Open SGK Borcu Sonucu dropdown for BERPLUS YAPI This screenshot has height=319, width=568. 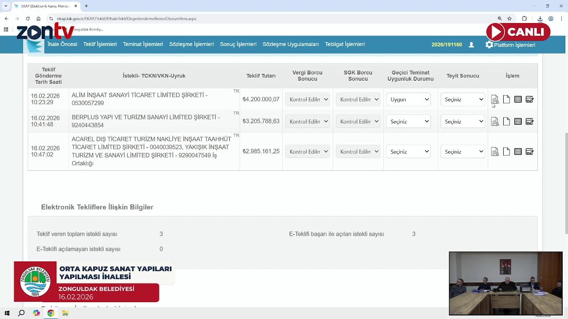358,121
